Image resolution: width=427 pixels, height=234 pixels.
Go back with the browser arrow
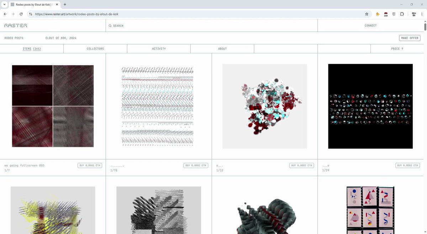(x=5, y=14)
